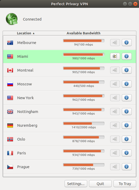Disconnect from the Miami server
Viewport: 139px width, 190px height.
pyautogui.click(x=115, y=56)
